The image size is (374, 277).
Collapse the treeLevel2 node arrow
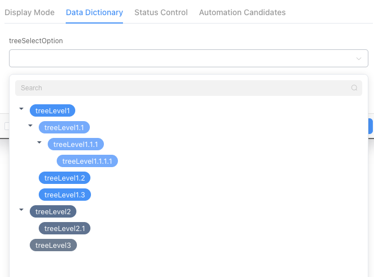pyautogui.click(x=21, y=210)
